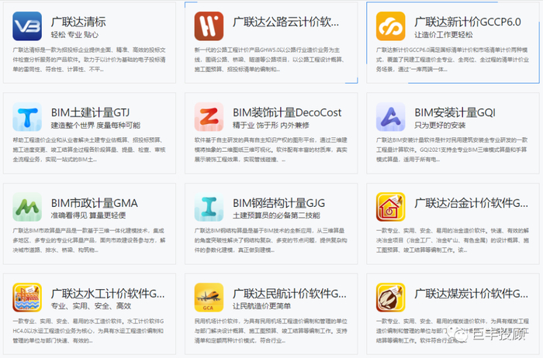Viewport: 543px width, 358px height.
Task: Click the 广联达冶金计价软件G... title
Action: 471,203
